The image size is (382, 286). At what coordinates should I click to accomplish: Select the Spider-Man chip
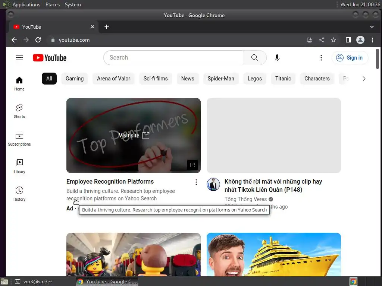(221, 79)
